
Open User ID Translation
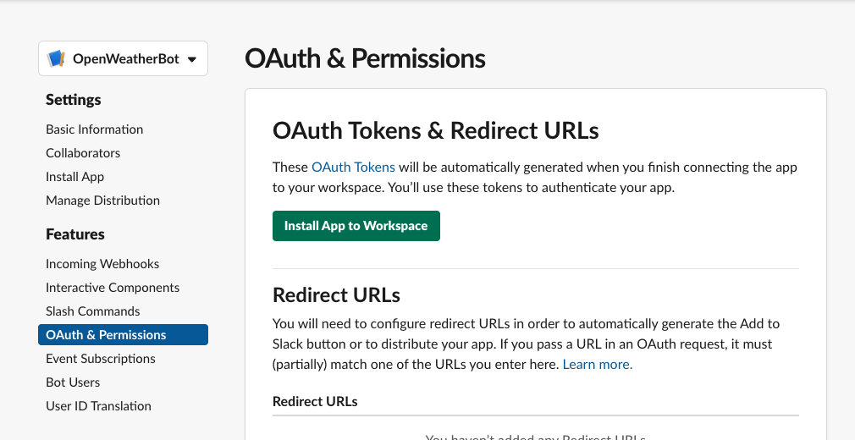point(98,406)
